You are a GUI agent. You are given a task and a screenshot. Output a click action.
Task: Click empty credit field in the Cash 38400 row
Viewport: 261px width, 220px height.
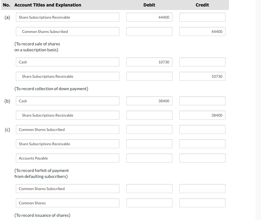pyautogui.click(x=202, y=101)
